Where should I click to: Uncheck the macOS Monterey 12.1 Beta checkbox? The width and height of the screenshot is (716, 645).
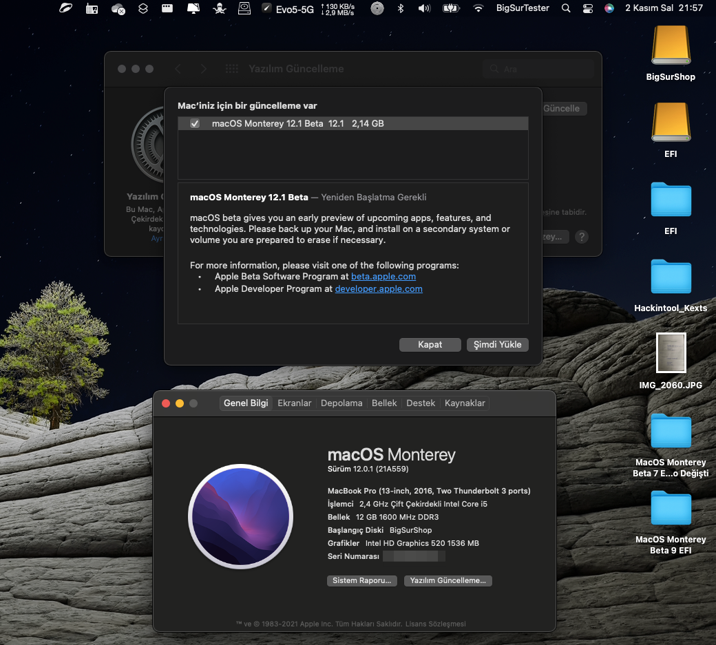pos(195,124)
